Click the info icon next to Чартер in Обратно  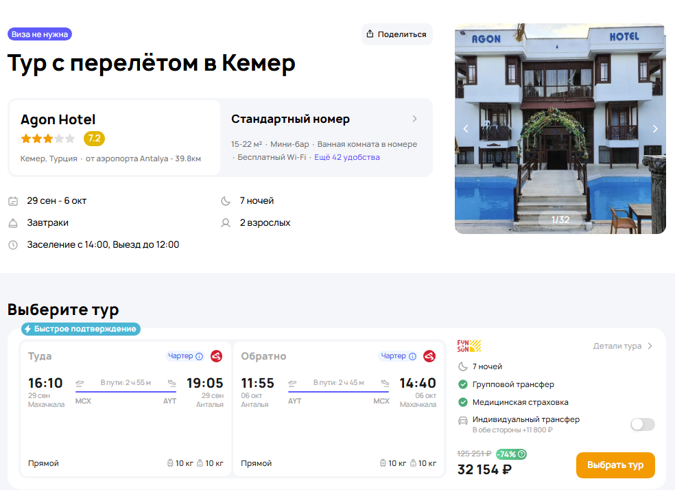coord(412,356)
